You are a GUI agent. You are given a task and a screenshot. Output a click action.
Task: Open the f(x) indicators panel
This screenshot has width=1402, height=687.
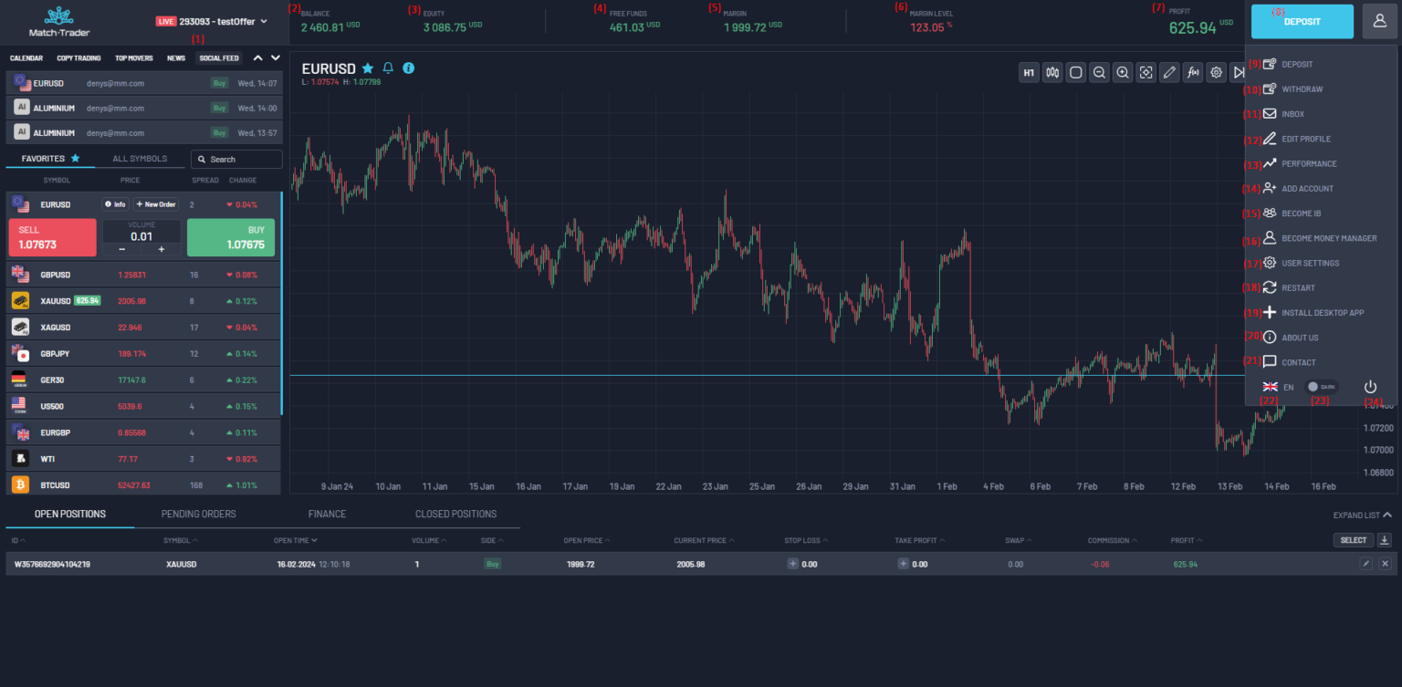click(1193, 72)
